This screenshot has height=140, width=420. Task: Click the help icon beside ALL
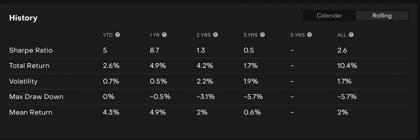pos(351,35)
